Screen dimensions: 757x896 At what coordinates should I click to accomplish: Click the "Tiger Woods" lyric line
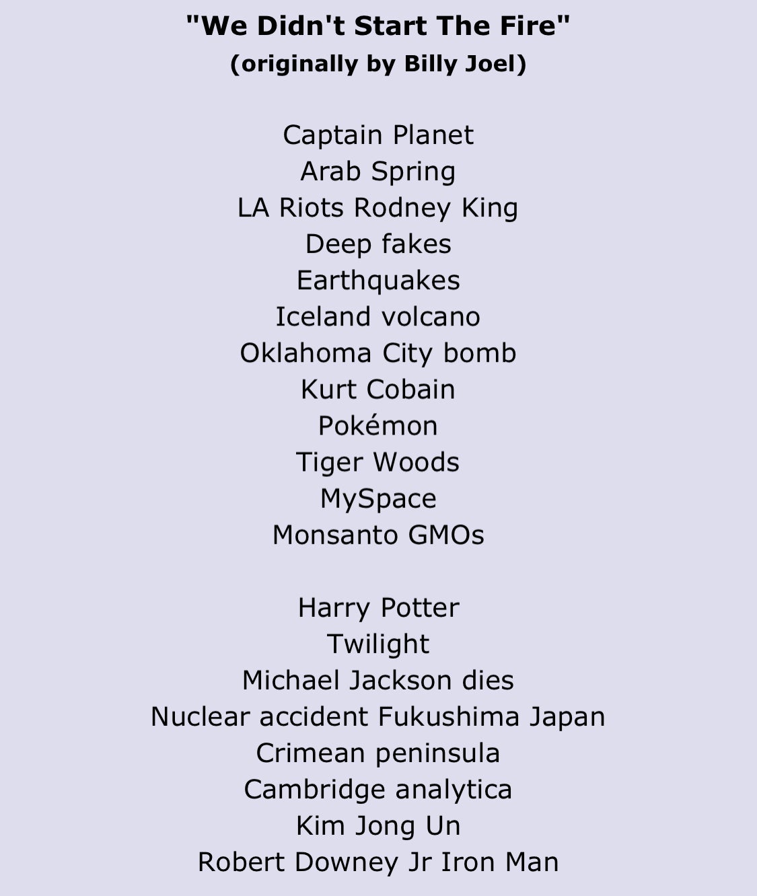378,462
